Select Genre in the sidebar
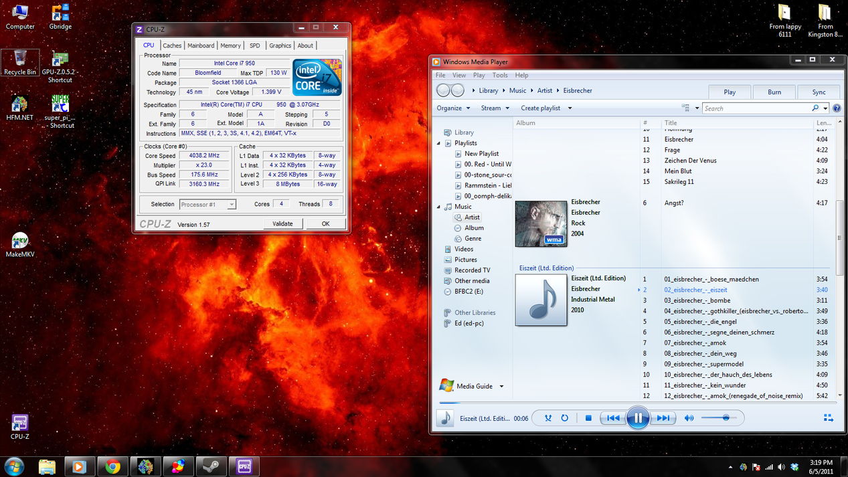Image resolution: width=848 pixels, height=477 pixels. pyautogui.click(x=473, y=239)
